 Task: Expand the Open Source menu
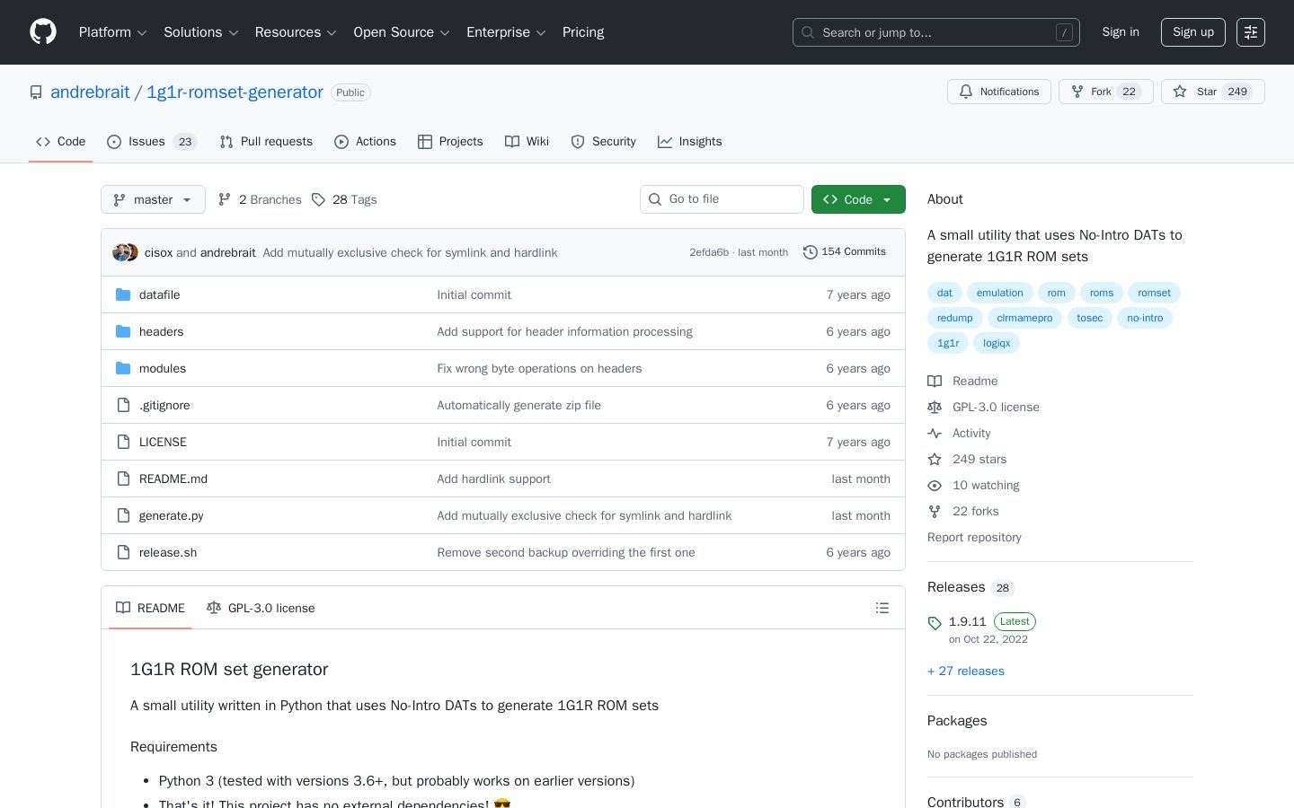point(402,32)
